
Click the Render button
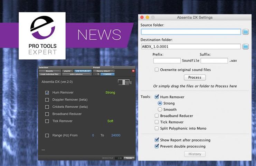pyautogui.click(x=129, y=158)
